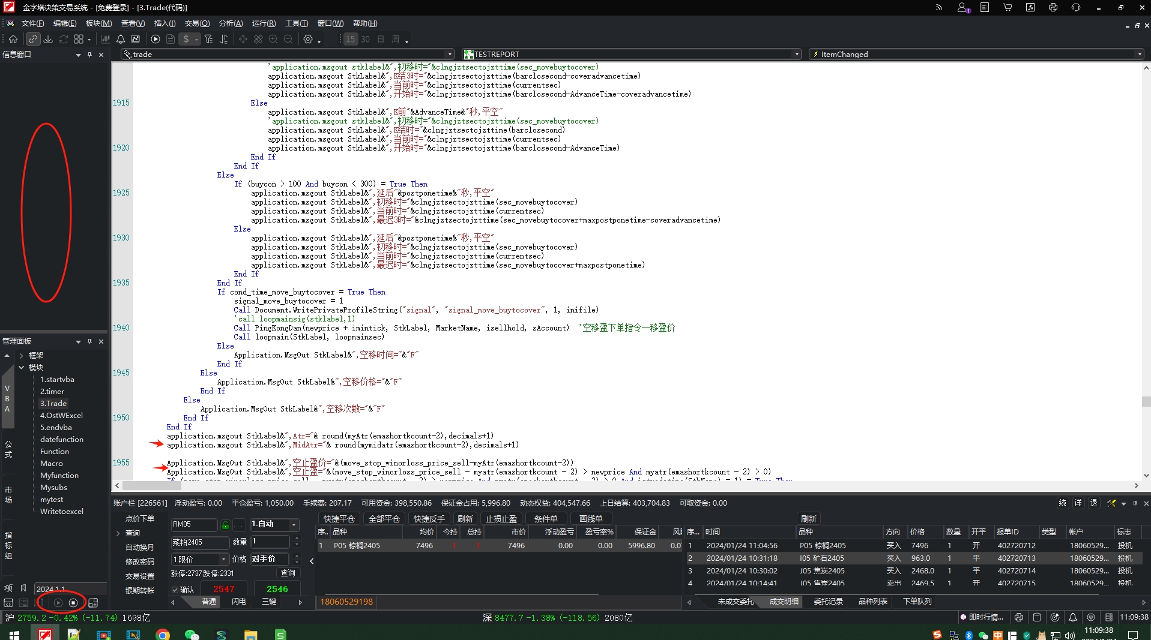The image size is (1151, 640).
Task: Increase the 数量 quantity stepper
Action: click(x=297, y=539)
